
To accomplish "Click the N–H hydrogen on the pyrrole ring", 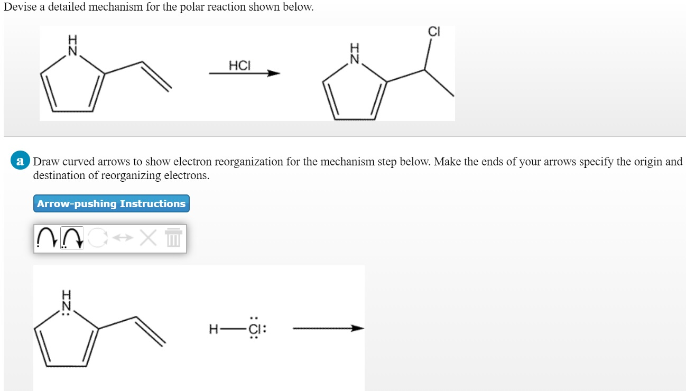I will (66, 294).
